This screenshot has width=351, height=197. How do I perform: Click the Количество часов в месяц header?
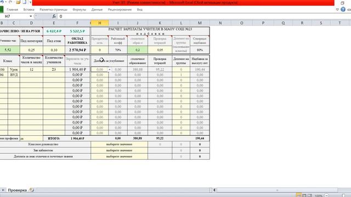pyautogui.click(x=31, y=60)
